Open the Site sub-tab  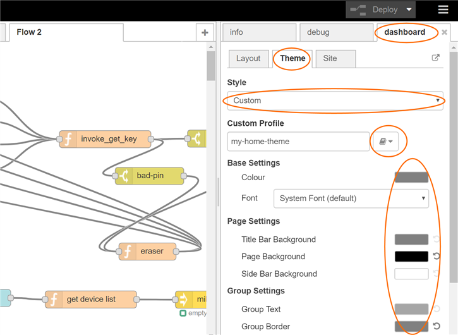tap(335, 58)
